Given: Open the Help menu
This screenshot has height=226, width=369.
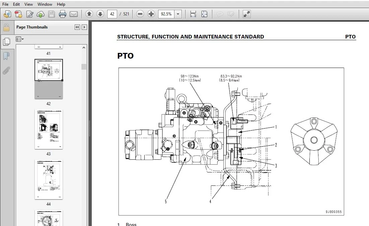Looking at the screenshot, I should pos(61,4).
